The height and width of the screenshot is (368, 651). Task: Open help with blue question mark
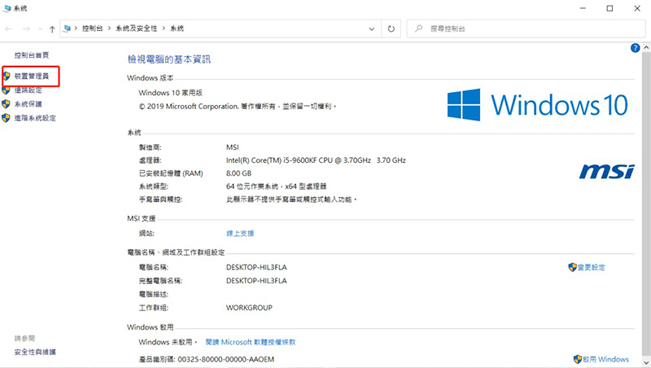[635, 48]
